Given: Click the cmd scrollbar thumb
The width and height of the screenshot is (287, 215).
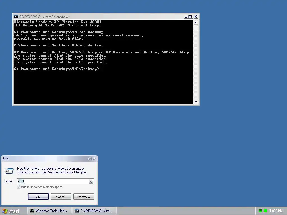Looking at the screenshot, I should click(196, 28).
